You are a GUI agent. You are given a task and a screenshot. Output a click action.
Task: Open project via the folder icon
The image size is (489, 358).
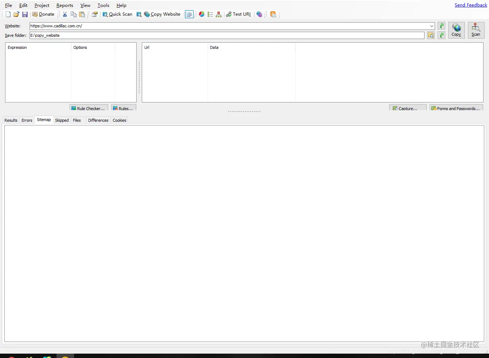16,14
